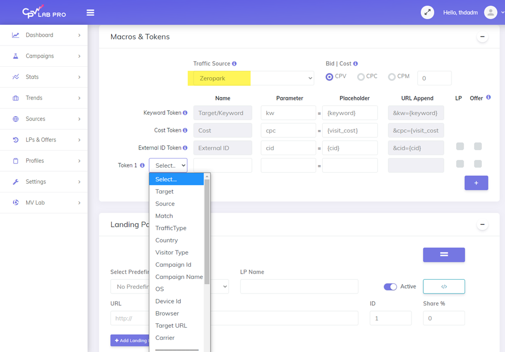Image resolution: width=505 pixels, height=352 pixels.
Task: Choose Target from the token list
Action: 176,191
